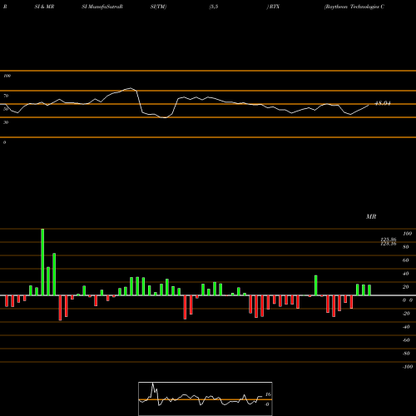The width and height of the screenshot is (416, 416).
Task: Click the RSI line peak near 70
Action: pyautogui.click(x=131, y=88)
